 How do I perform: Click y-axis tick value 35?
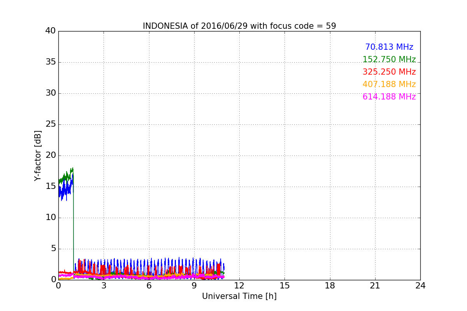[x=51, y=62]
